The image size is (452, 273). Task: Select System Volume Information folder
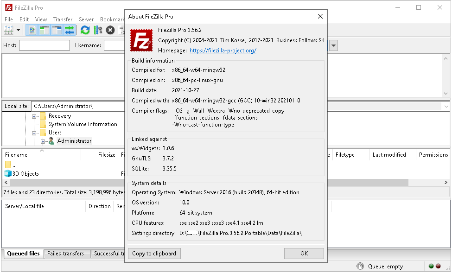(x=83, y=124)
